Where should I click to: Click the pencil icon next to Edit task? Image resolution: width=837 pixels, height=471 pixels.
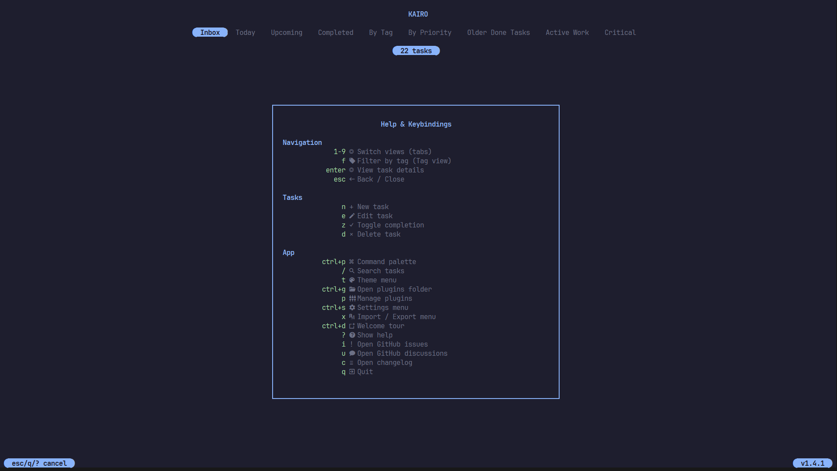[352, 216]
